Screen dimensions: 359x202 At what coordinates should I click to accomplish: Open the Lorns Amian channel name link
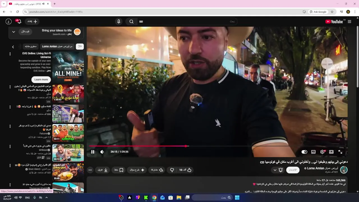(x=322, y=168)
